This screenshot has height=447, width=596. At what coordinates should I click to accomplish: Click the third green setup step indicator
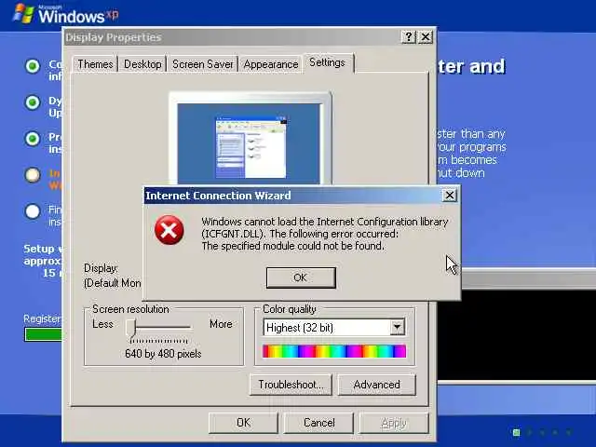[x=33, y=139]
